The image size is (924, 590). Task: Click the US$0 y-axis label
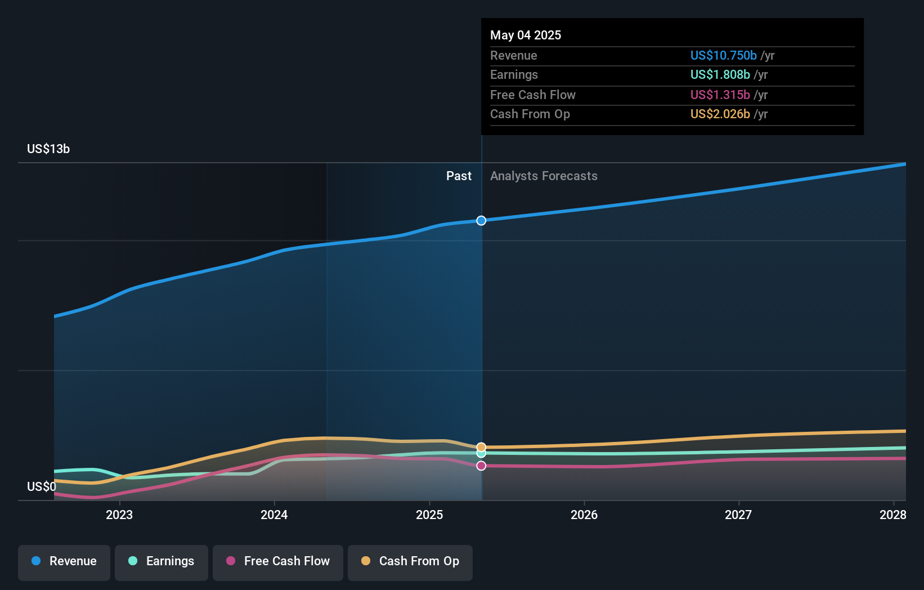[42, 487]
